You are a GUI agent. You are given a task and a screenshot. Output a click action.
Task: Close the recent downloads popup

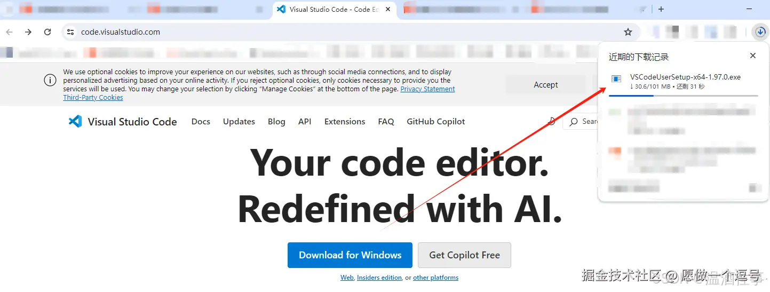pos(753,56)
